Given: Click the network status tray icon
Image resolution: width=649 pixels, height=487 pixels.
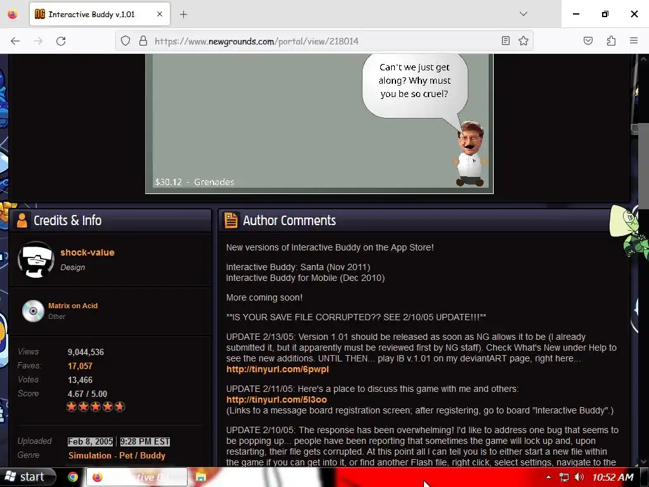Looking at the screenshot, I should (563, 477).
